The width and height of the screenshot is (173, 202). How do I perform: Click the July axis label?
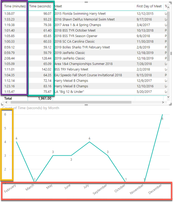coord(86,186)
